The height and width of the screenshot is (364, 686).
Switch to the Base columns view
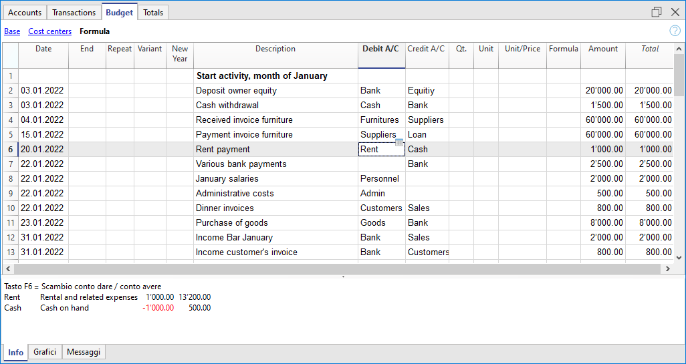[12, 31]
